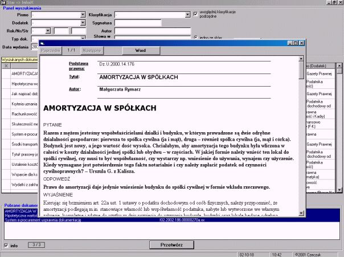Click into the Sygnatura field
Viewport: 344px width, 257px height.
[x=138, y=23]
